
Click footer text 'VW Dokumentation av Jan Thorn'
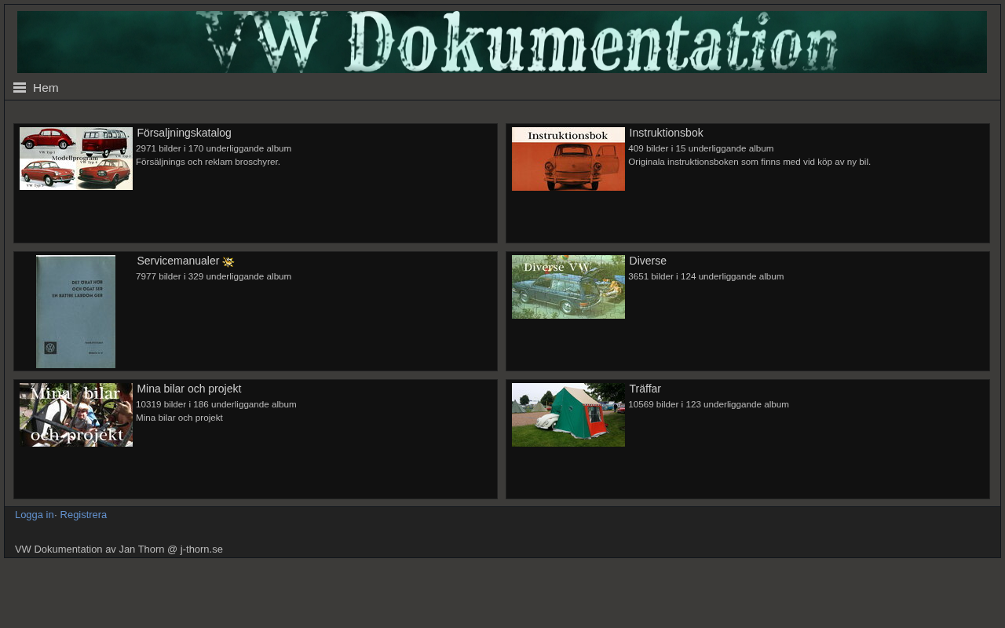coord(90,549)
